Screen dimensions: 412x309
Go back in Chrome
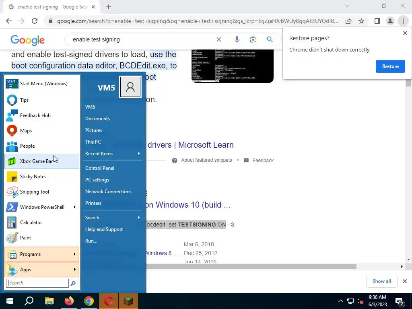click(9, 21)
